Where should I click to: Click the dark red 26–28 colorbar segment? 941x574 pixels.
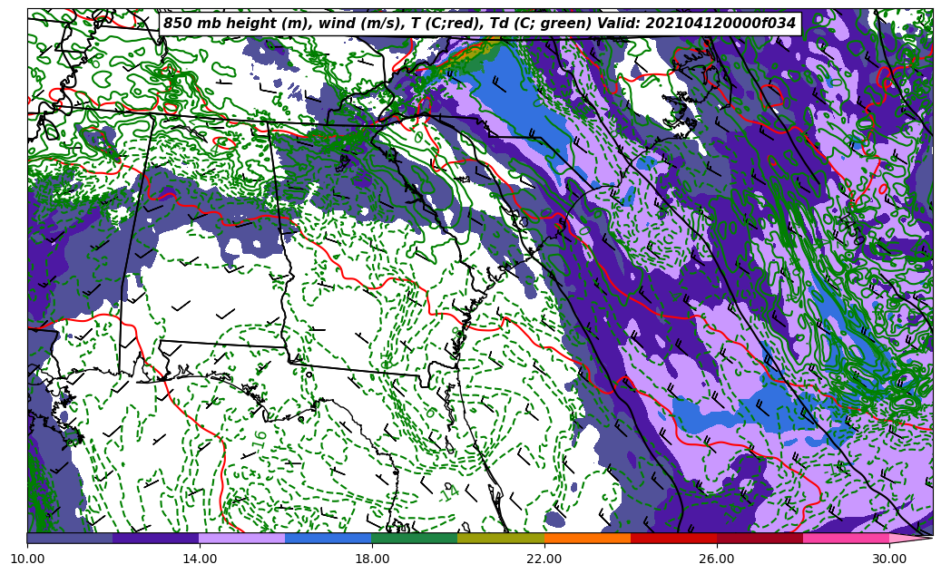[x=760, y=538]
